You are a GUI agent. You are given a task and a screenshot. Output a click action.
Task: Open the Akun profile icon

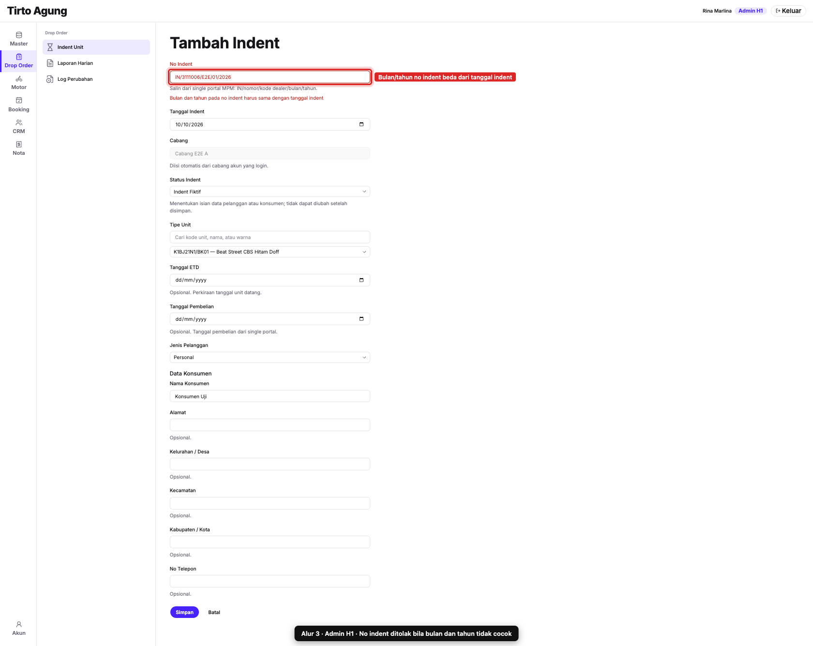point(19,624)
